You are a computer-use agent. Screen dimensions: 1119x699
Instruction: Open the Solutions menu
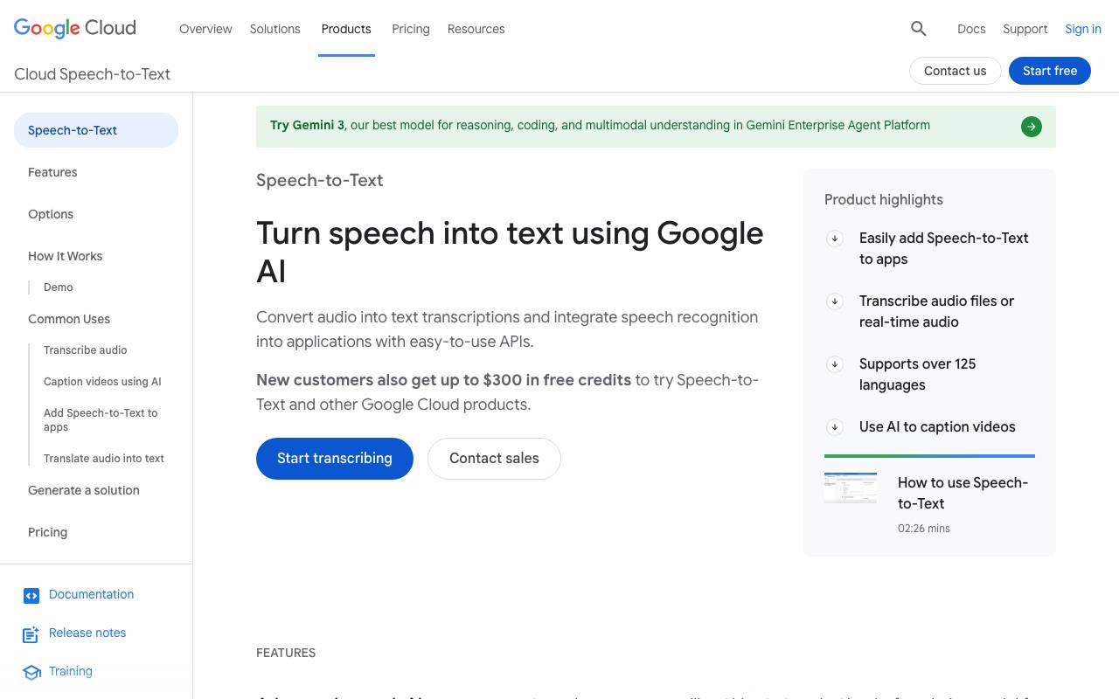coord(275,29)
